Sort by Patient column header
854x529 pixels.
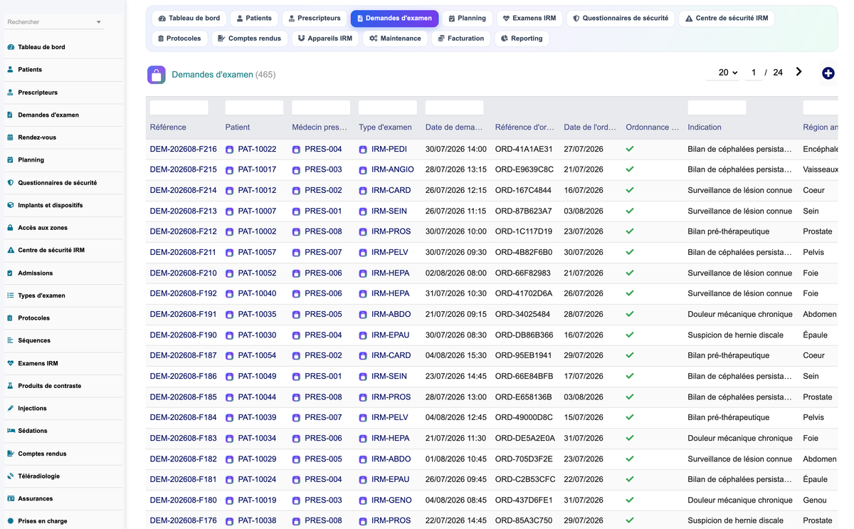click(238, 127)
